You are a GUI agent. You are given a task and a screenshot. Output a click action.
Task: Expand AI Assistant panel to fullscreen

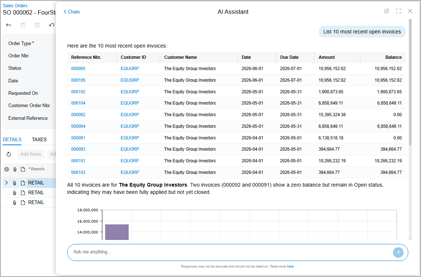[x=398, y=11]
